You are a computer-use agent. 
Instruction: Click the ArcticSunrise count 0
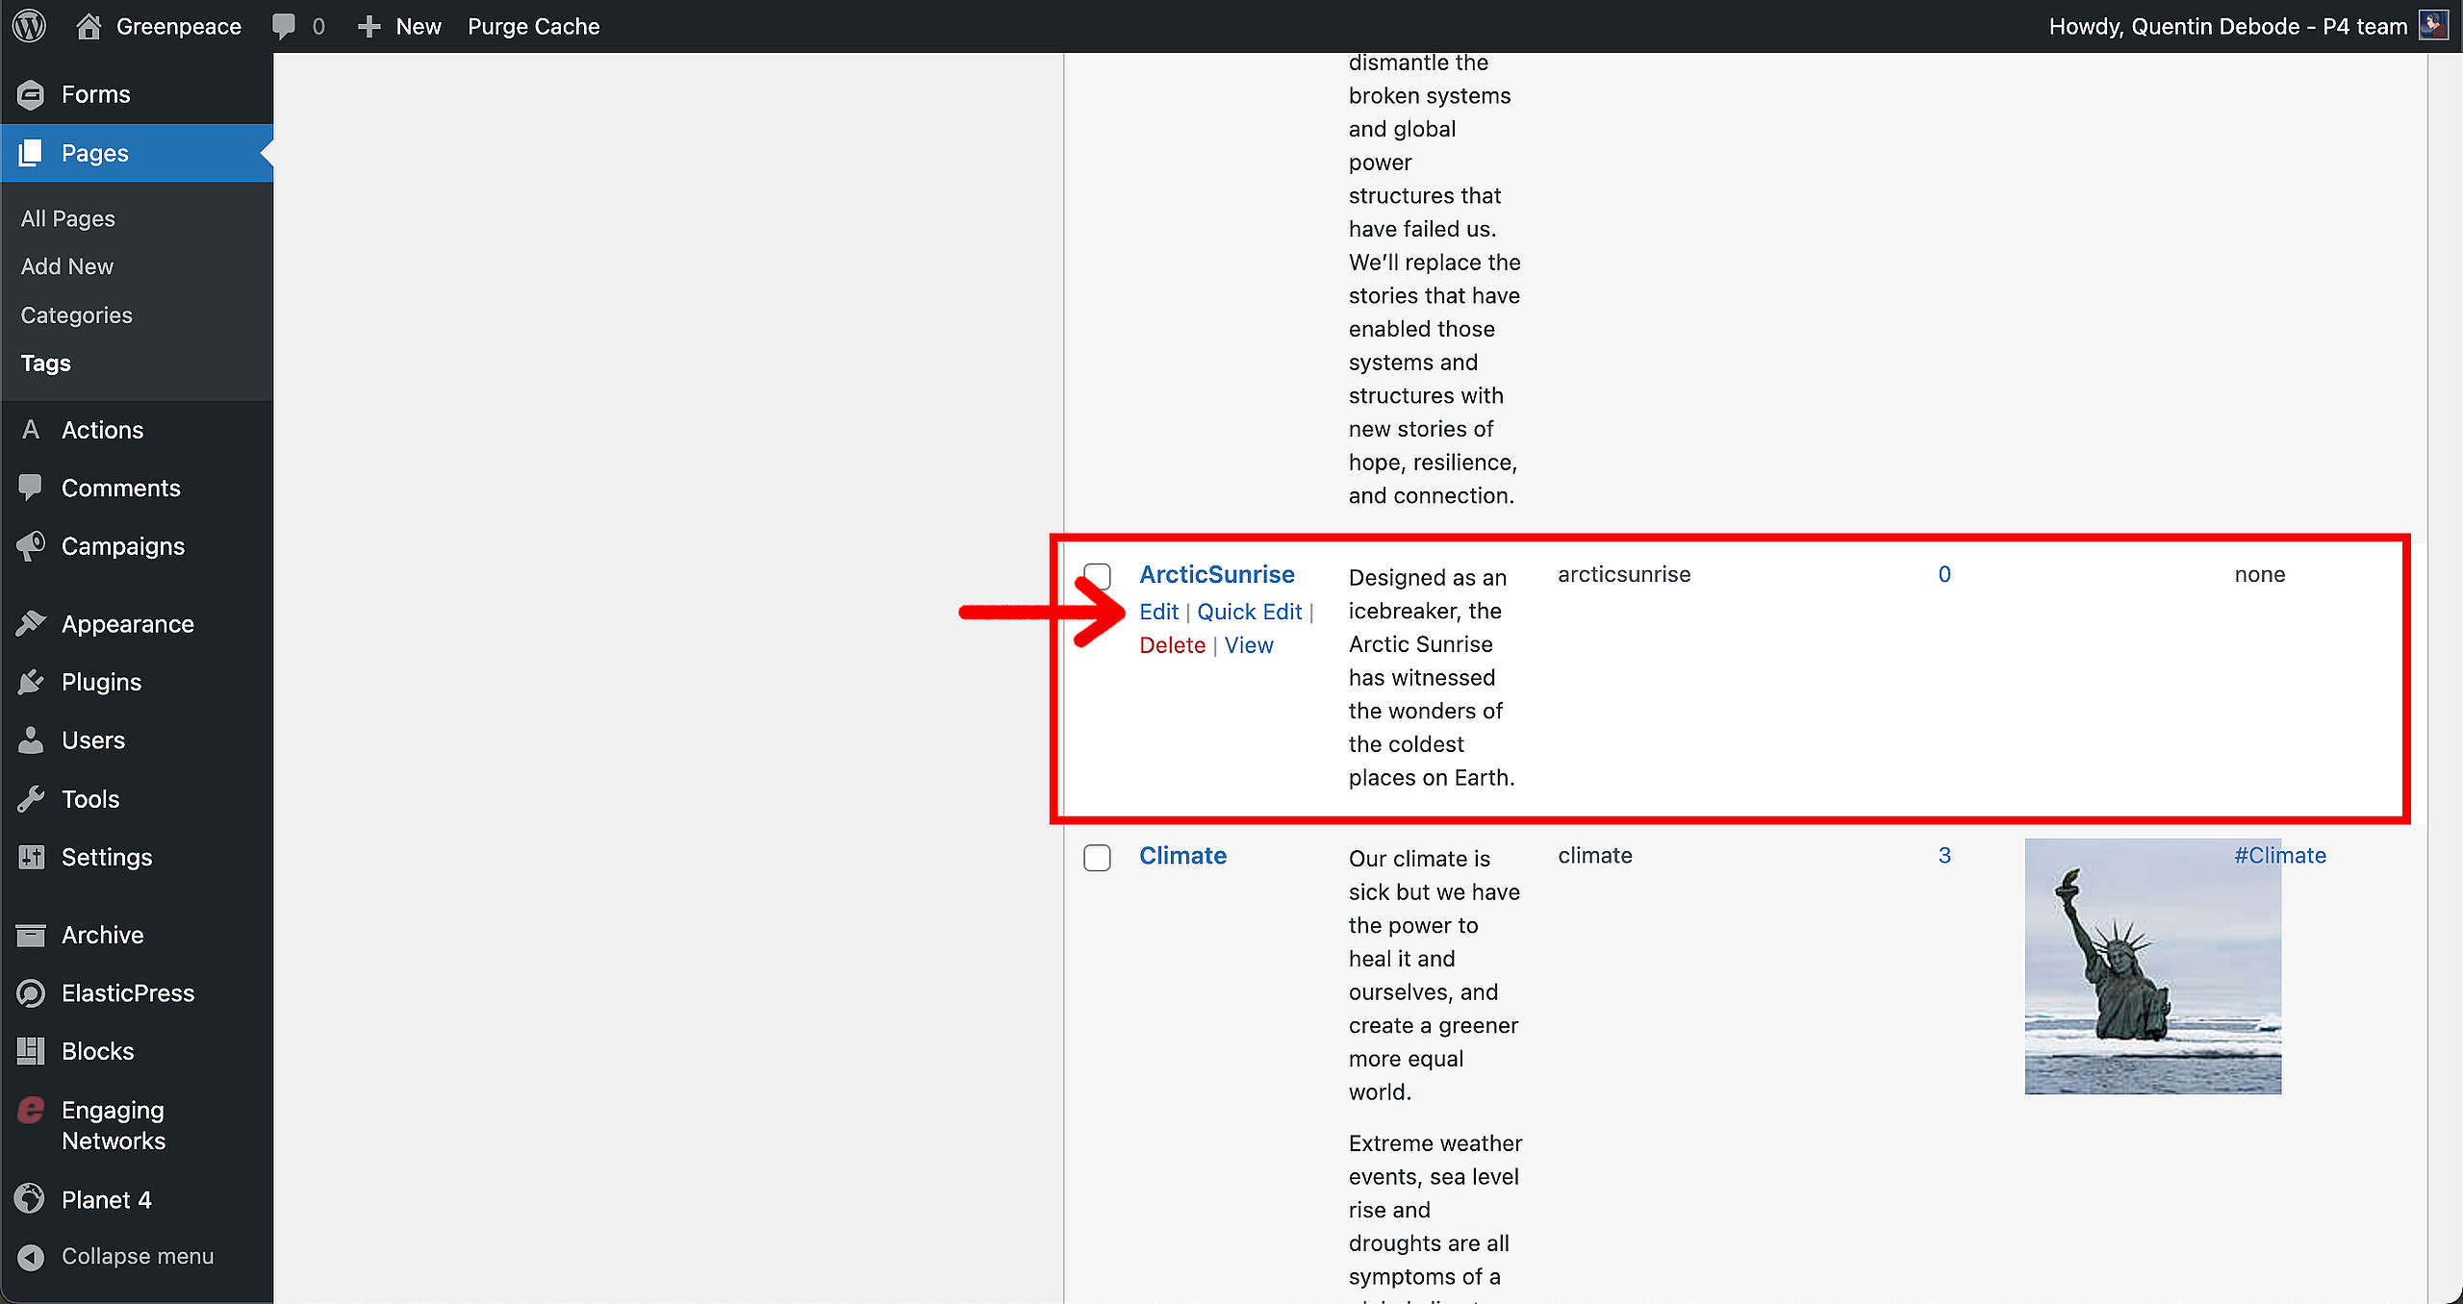coord(1944,574)
